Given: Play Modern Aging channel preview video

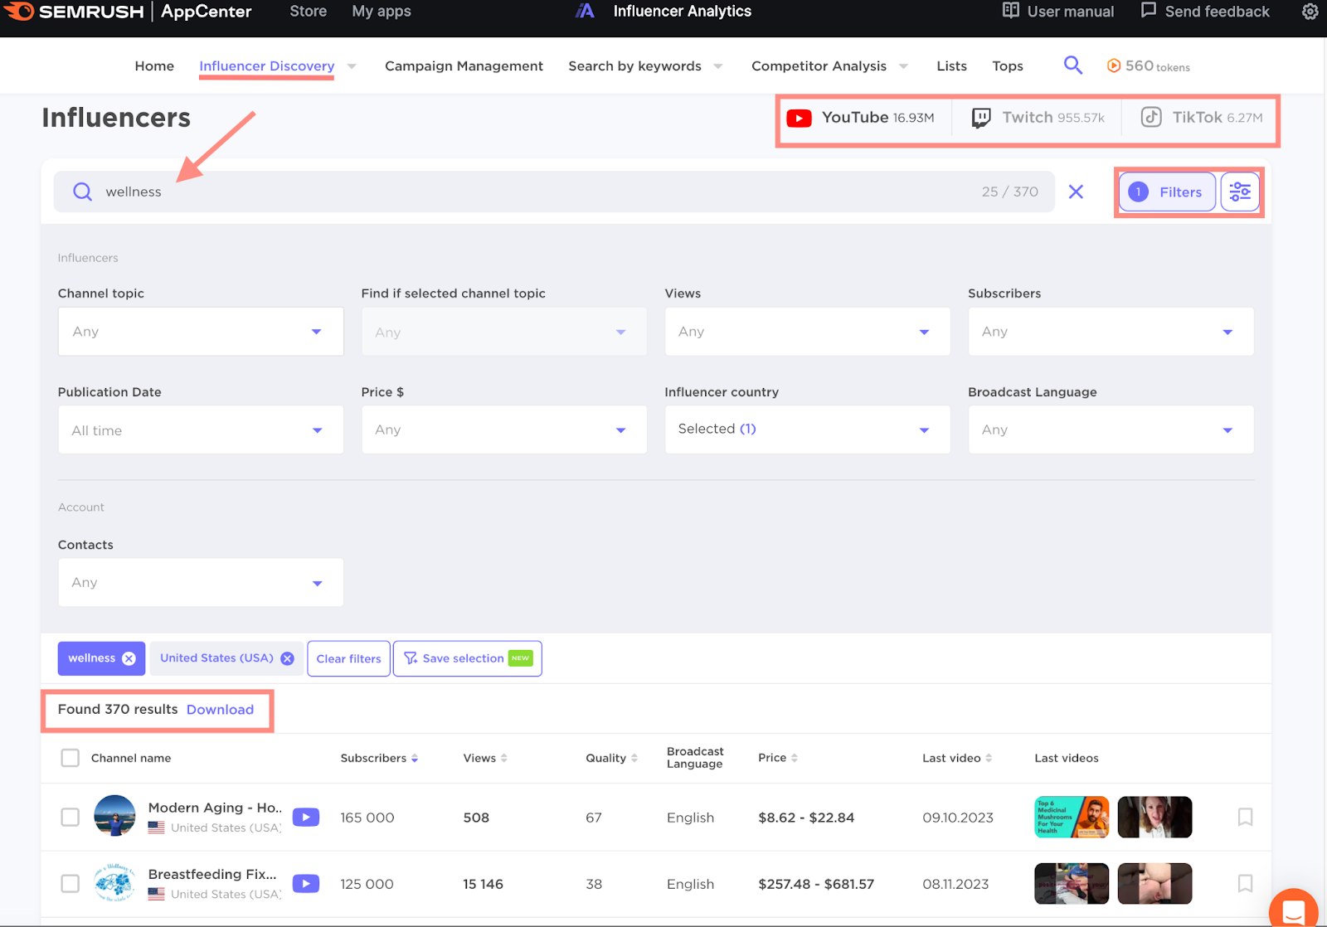Looking at the screenshot, I should click(x=305, y=817).
